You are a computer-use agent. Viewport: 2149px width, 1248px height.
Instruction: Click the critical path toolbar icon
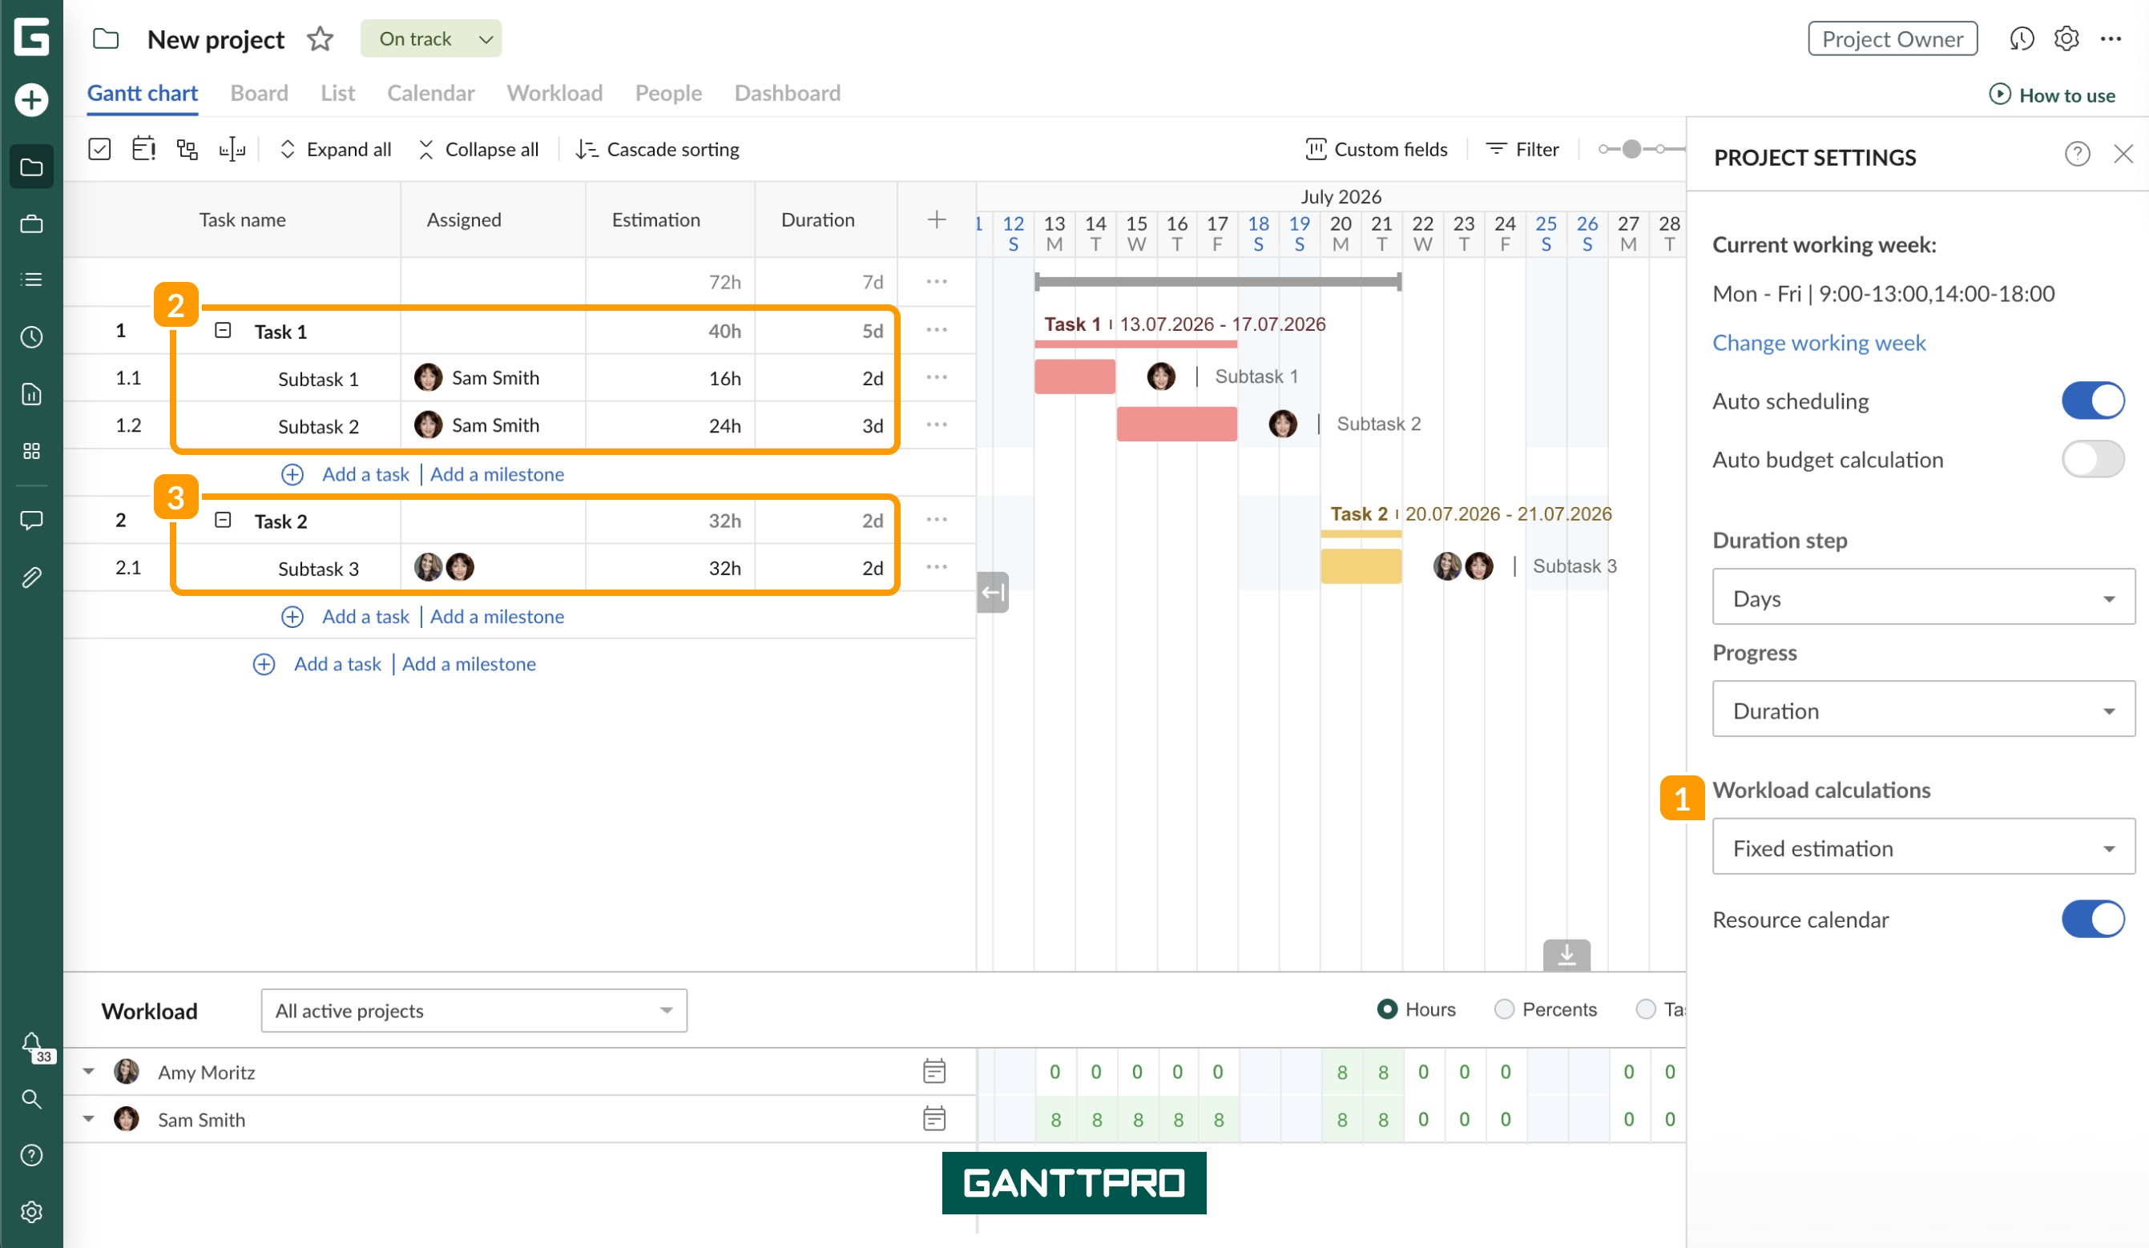pos(143,149)
